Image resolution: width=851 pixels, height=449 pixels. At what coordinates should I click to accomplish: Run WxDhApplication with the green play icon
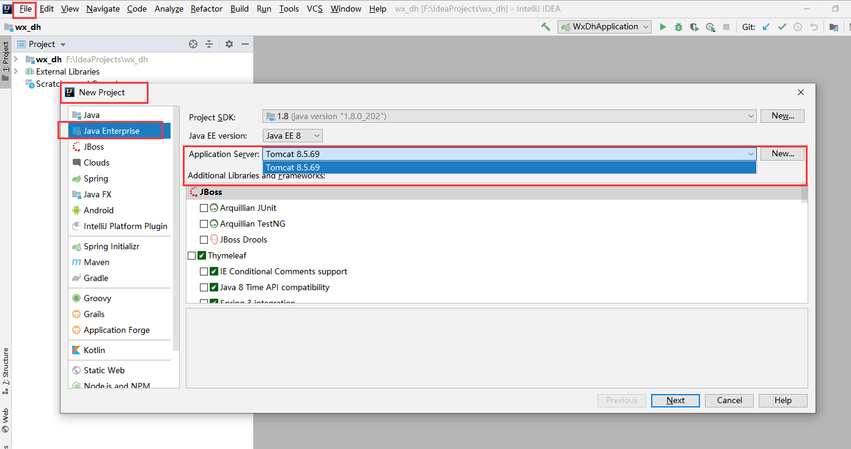pos(663,27)
